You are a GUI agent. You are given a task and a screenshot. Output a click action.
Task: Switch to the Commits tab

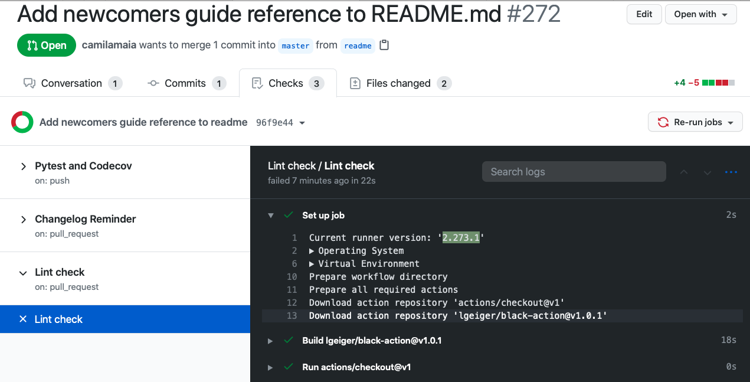click(186, 83)
